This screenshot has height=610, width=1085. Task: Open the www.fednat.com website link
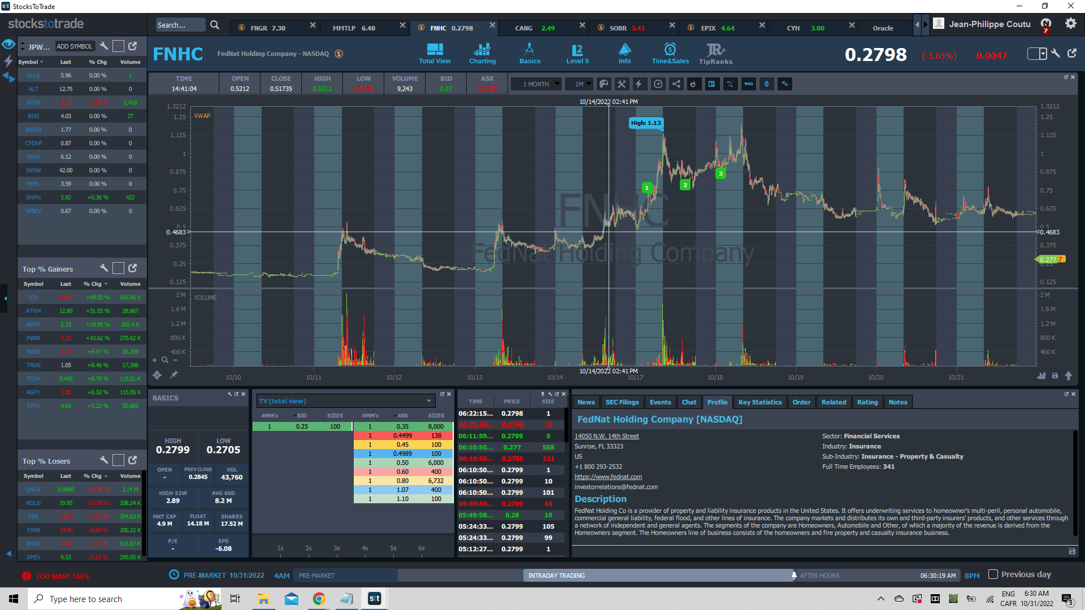pos(608,477)
